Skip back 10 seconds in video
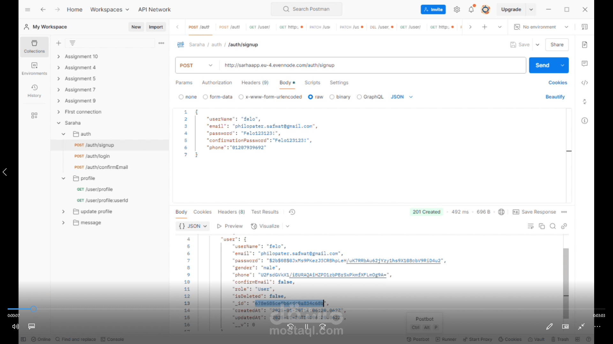 [291, 326]
